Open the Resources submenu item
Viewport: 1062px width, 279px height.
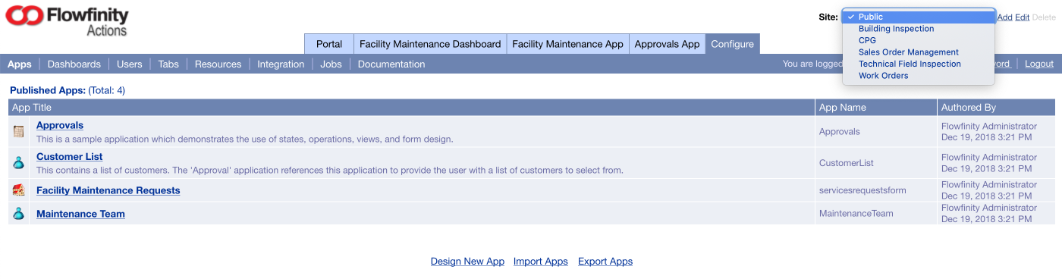[218, 64]
